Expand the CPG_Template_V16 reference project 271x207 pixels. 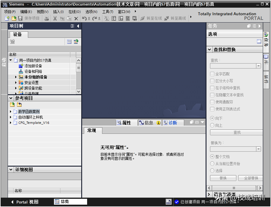tap(11, 123)
